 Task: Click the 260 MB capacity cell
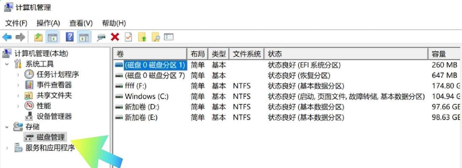tap(444, 65)
